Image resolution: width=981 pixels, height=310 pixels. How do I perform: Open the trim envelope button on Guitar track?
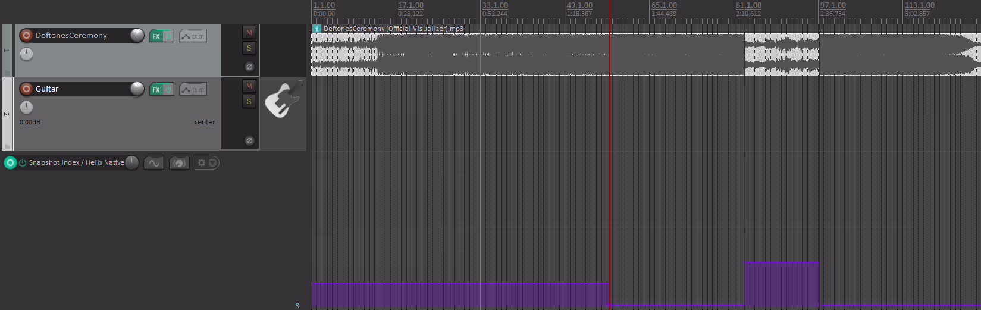[193, 89]
